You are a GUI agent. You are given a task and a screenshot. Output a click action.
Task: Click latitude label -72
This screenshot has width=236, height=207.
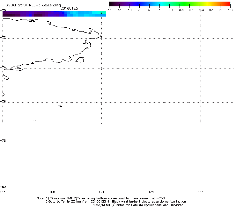pyautogui.click(x=3, y=37)
